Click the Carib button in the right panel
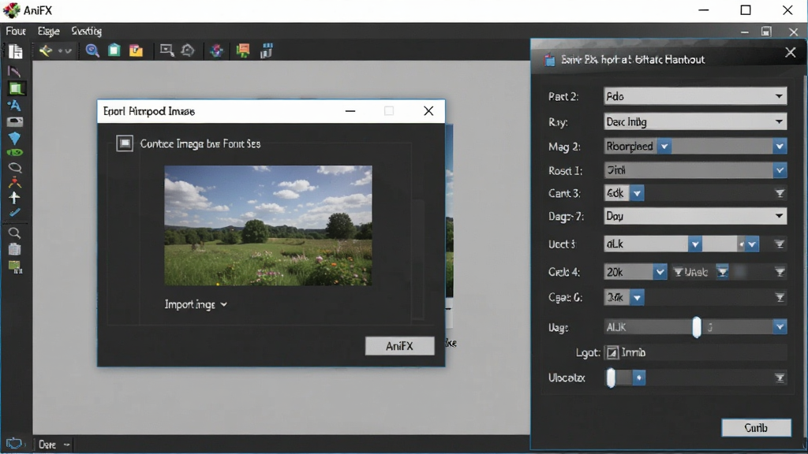The height and width of the screenshot is (454, 808). tap(756, 428)
